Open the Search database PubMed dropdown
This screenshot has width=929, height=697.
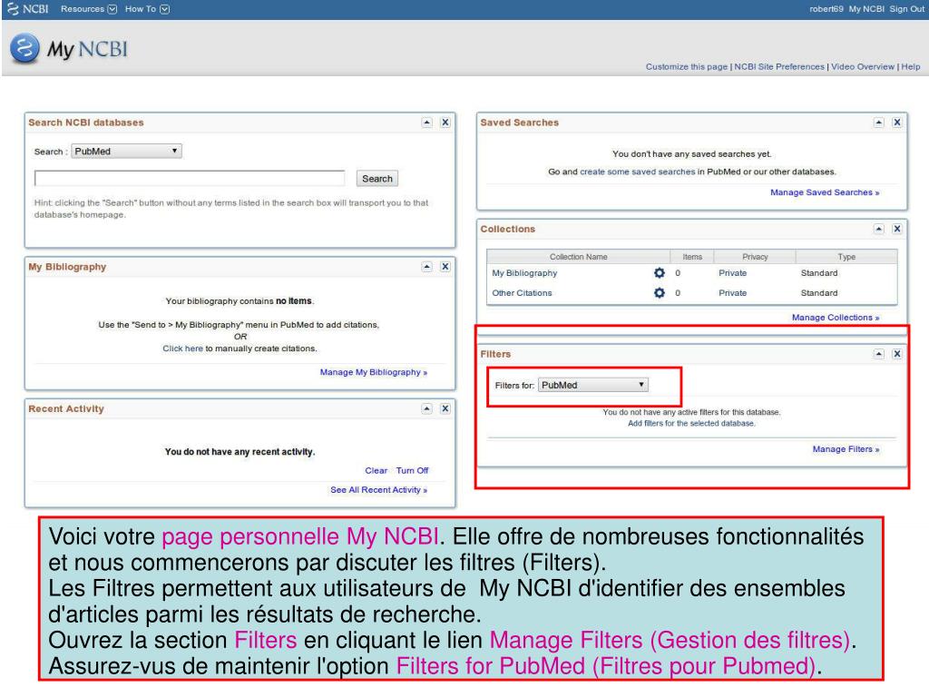[126, 152]
